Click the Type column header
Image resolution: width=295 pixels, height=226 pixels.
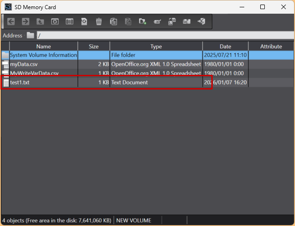156,46
